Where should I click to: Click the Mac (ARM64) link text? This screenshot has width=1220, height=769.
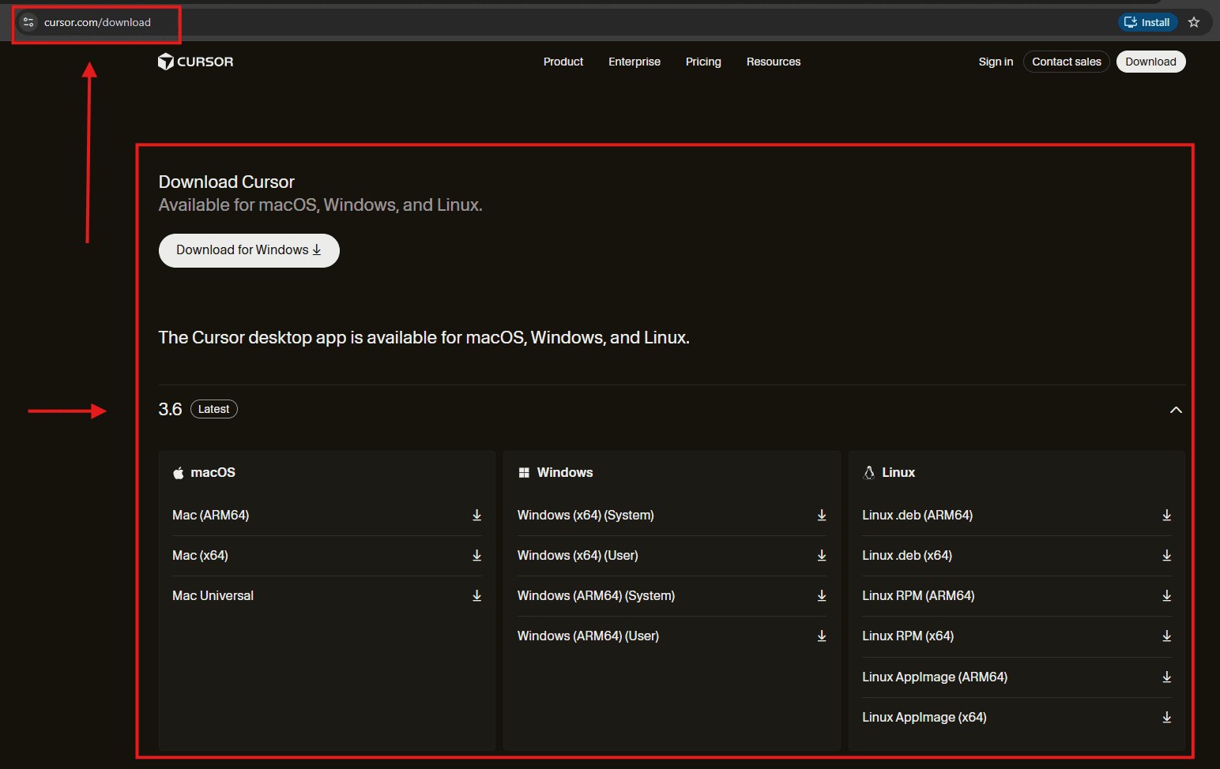tap(211, 515)
